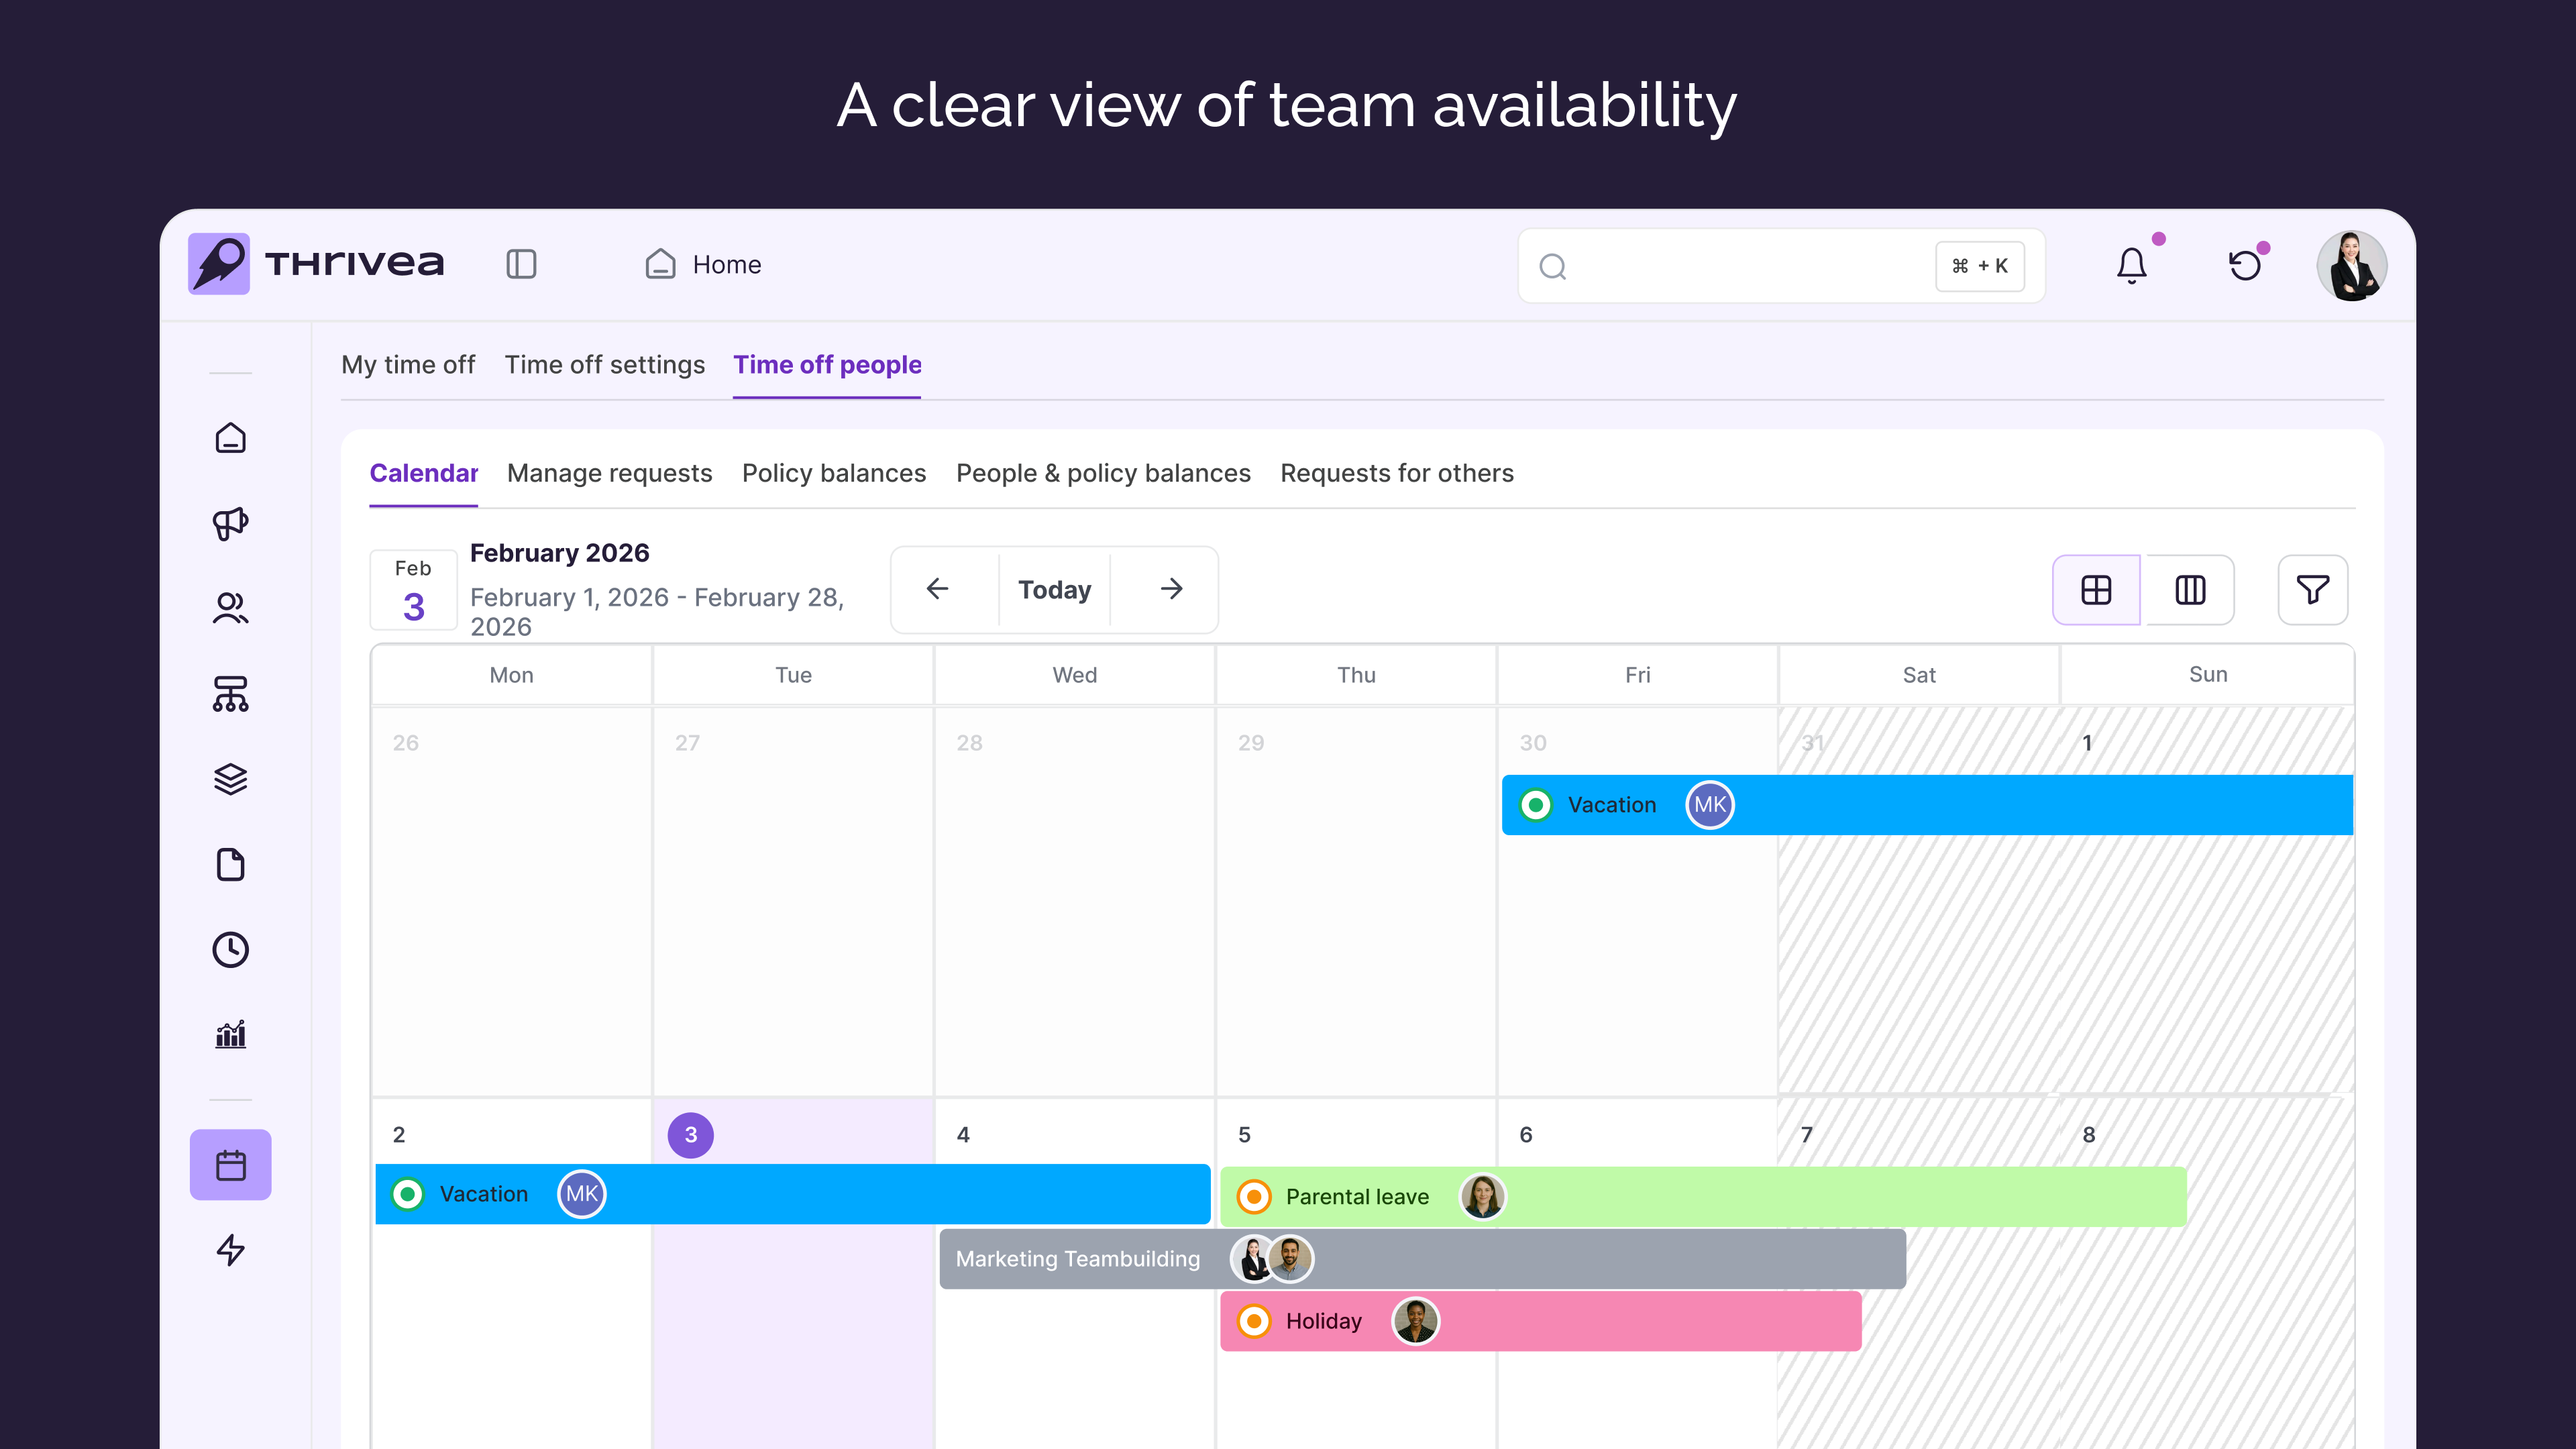Switch to month grid view

2096,590
